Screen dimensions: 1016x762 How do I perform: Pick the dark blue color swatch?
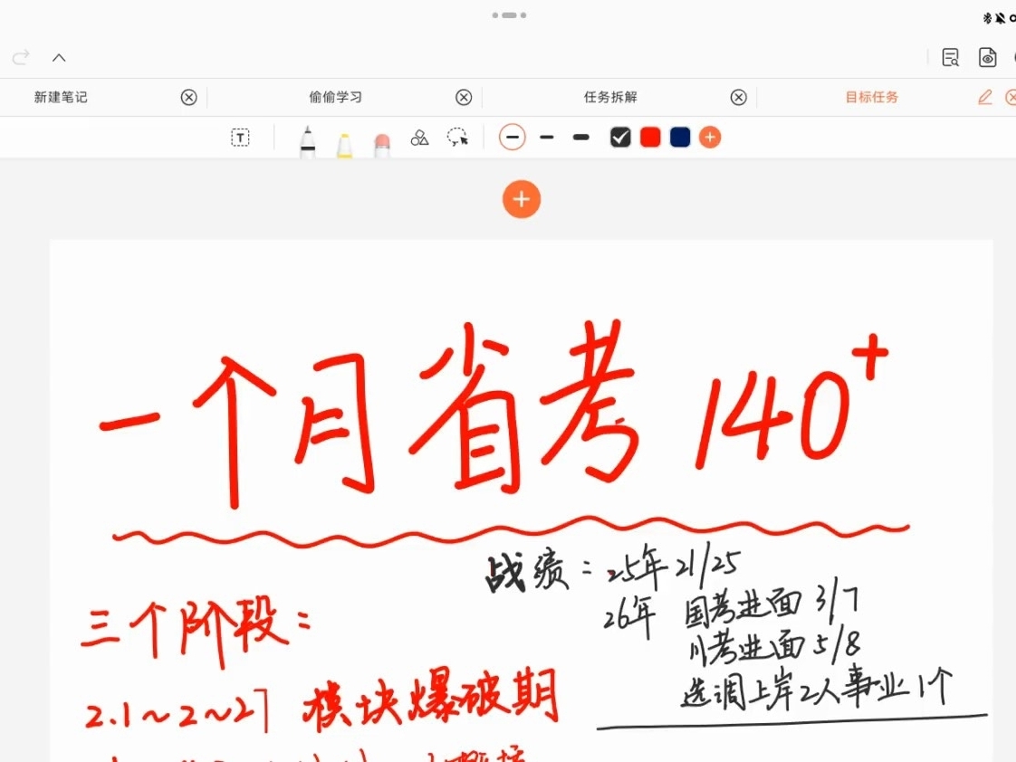pos(680,138)
